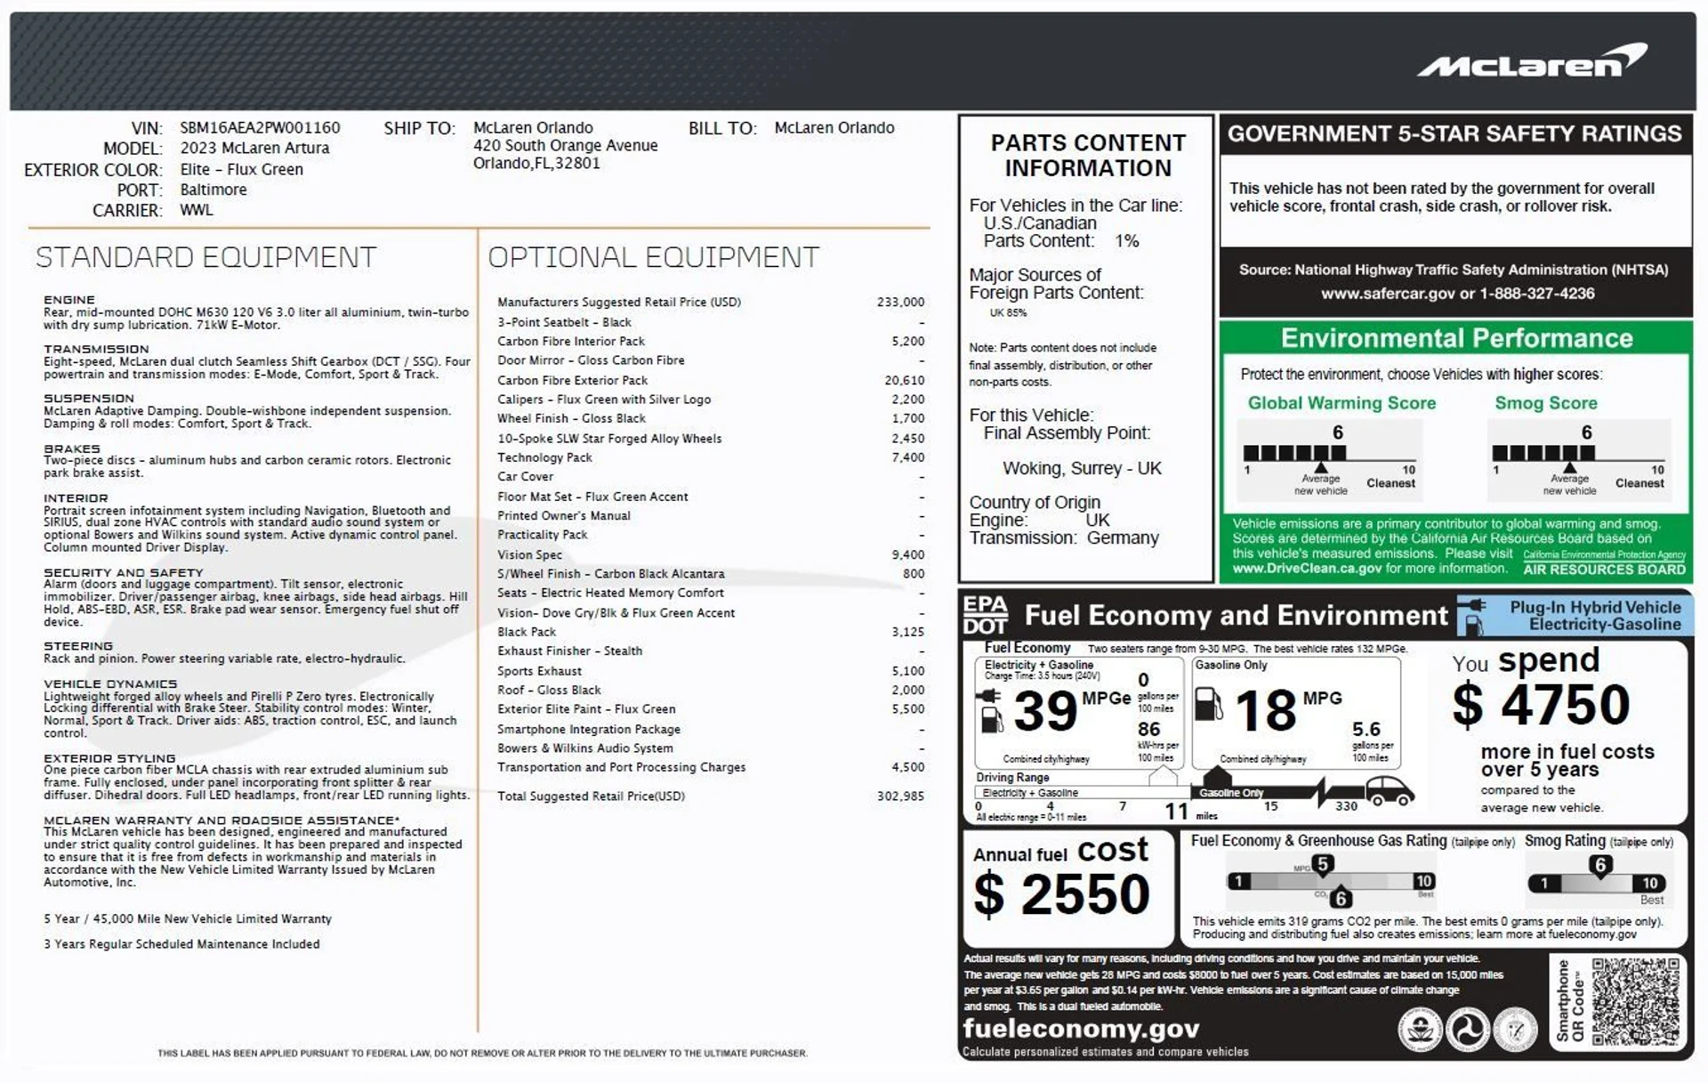
Task: Click the car icon at the driving range end
Action: click(x=1389, y=789)
